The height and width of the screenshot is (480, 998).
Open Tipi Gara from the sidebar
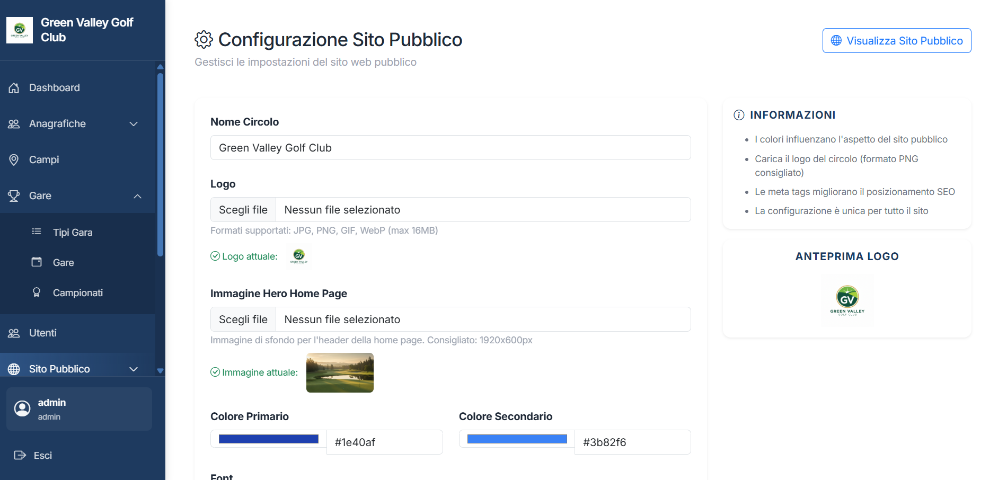72,232
